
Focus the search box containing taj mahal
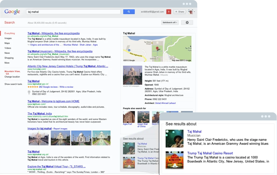(73, 12)
